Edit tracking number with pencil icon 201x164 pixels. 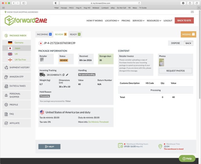tap(67, 75)
